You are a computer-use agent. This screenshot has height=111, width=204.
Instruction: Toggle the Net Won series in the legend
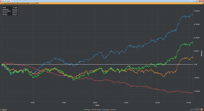pyautogui.click(x=87, y=110)
